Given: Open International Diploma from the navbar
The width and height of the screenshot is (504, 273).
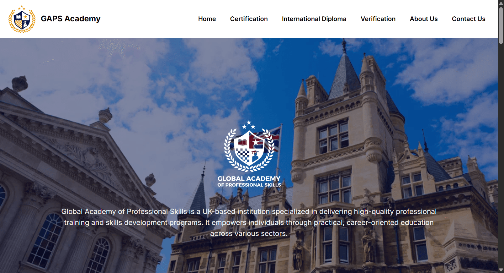Looking at the screenshot, I should [x=314, y=19].
